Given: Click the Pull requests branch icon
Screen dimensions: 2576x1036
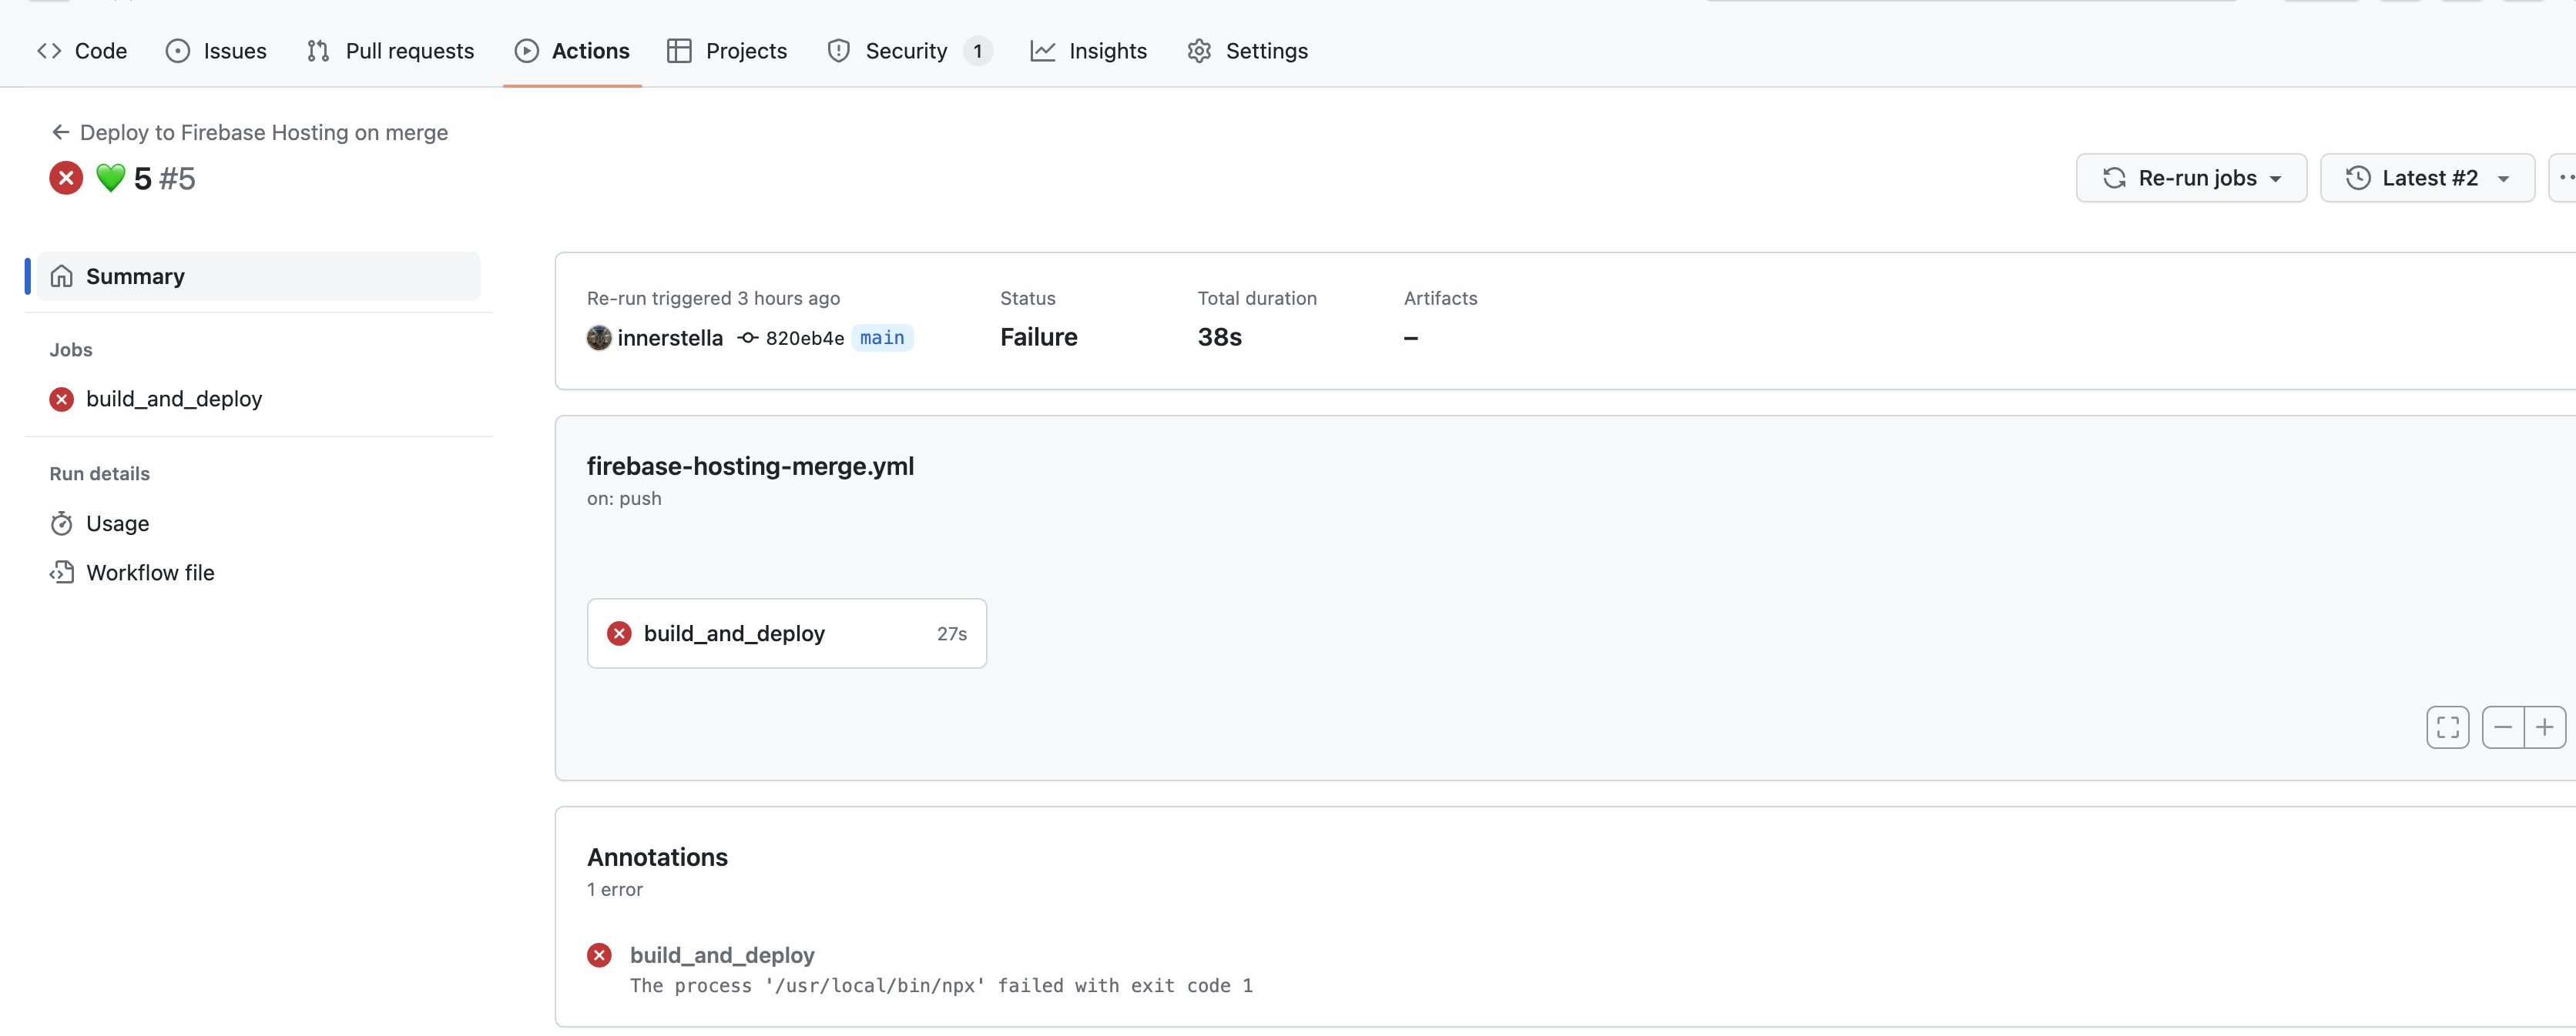Looking at the screenshot, I should 318,51.
